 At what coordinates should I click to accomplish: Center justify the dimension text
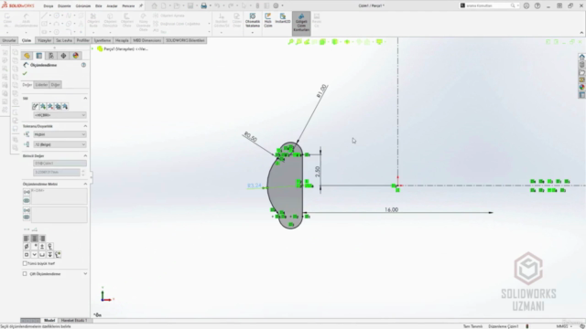click(35, 239)
